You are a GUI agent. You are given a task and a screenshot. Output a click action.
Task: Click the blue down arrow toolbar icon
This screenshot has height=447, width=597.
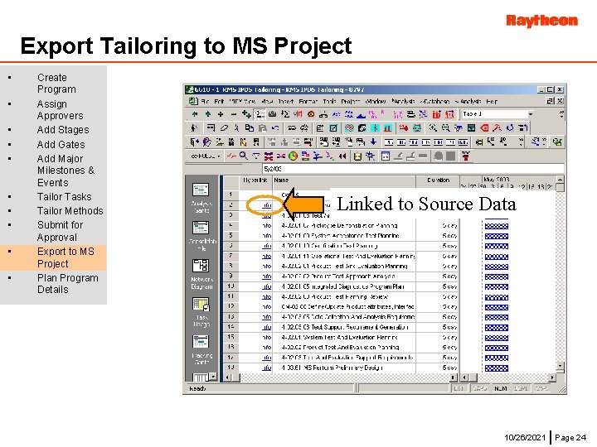pos(373,142)
